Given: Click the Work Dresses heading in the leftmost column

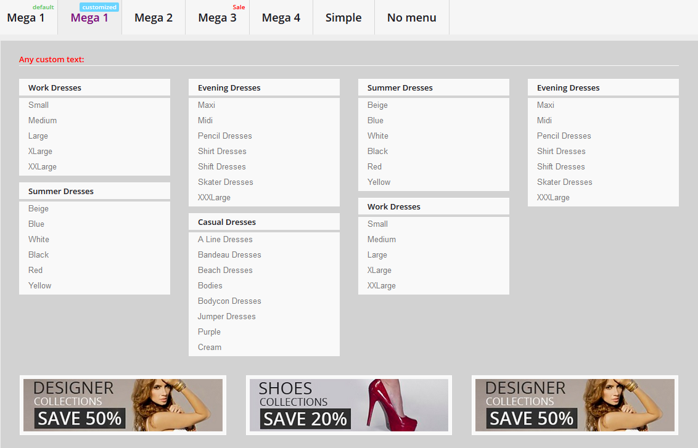Looking at the screenshot, I should [x=55, y=88].
